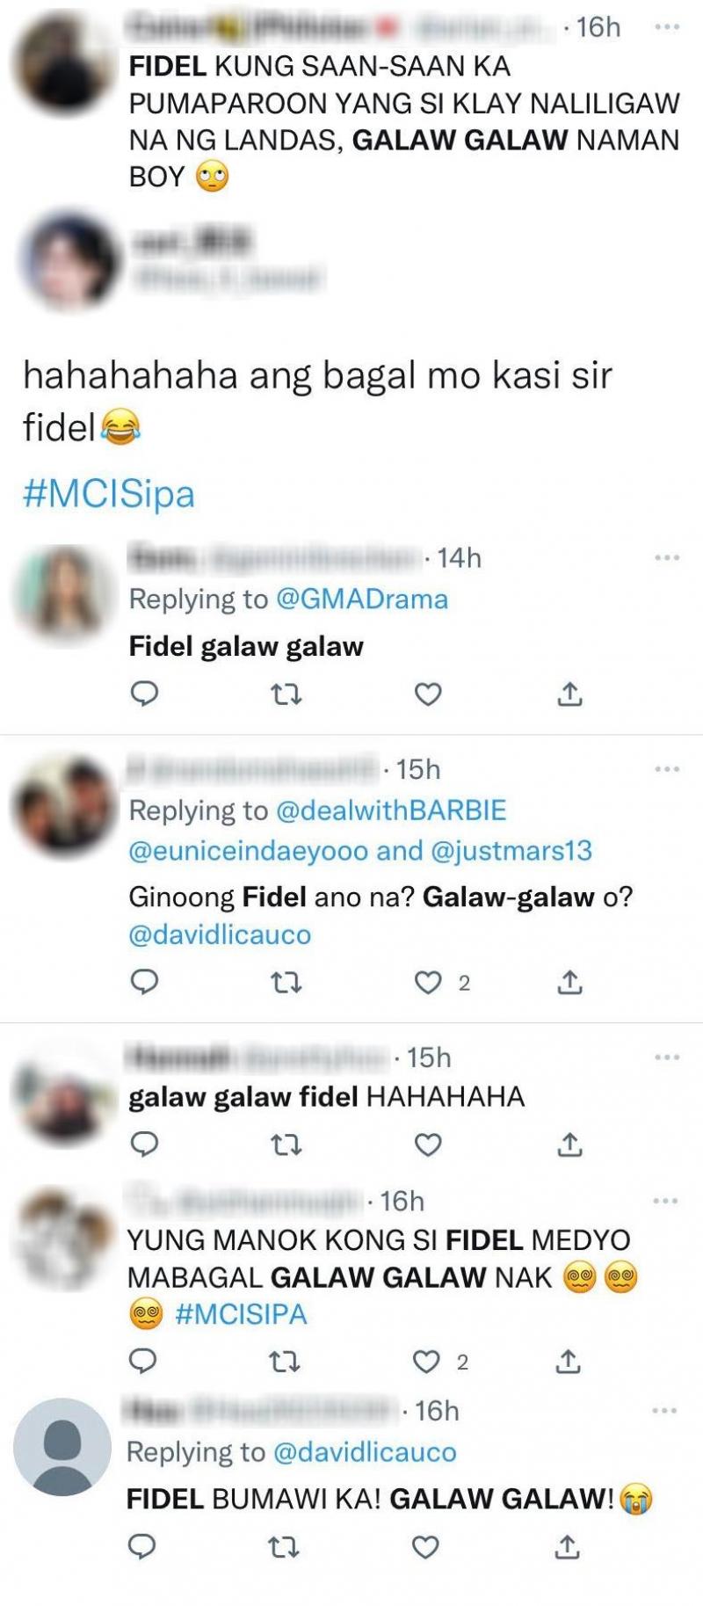The width and height of the screenshot is (703, 1606).
Task: Share the 'Fidel galaw galaw' tweet
Action: point(569,695)
